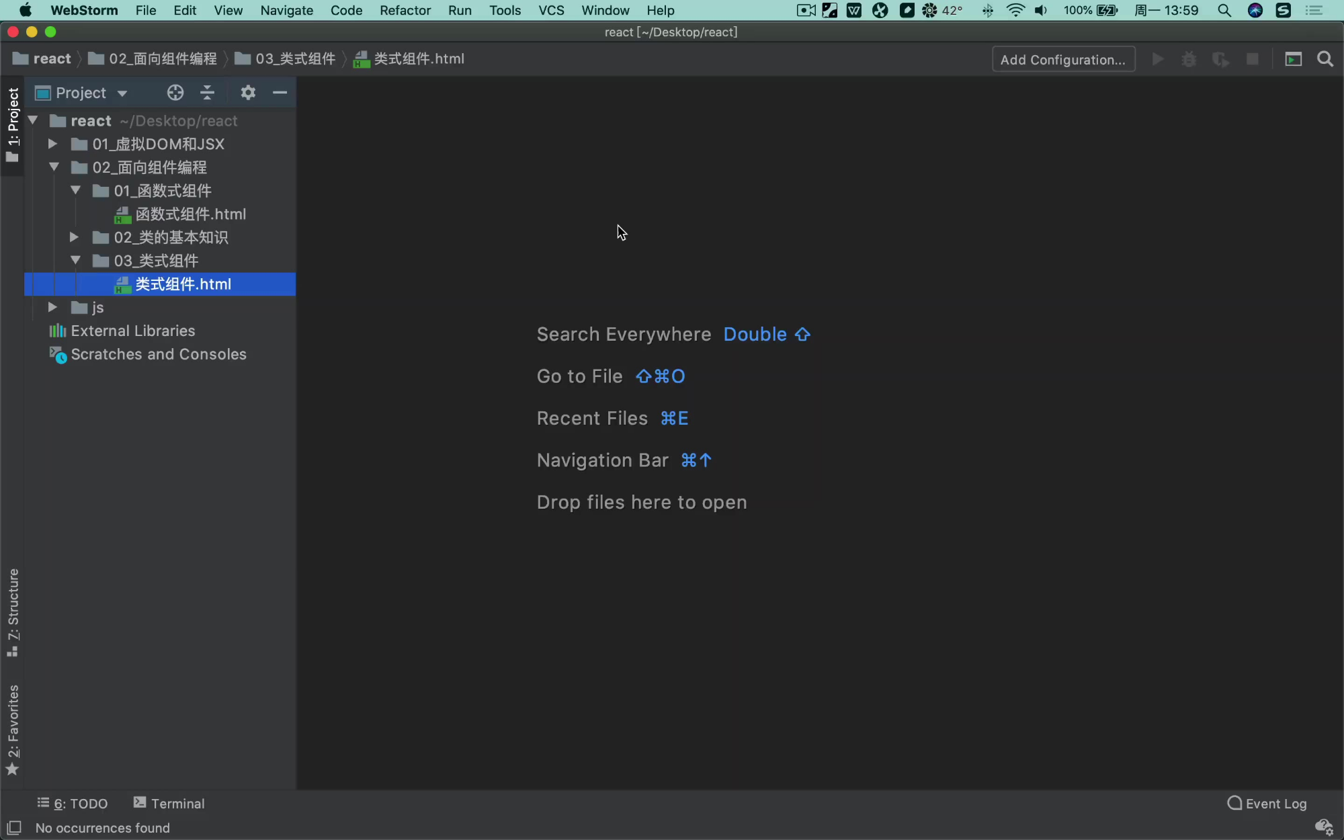Open the Terminal tool window
The height and width of the screenshot is (840, 1344).
click(169, 803)
